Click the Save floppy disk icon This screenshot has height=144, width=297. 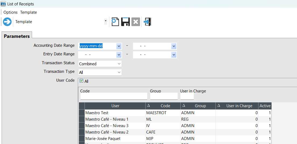click(x=125, y=22)
